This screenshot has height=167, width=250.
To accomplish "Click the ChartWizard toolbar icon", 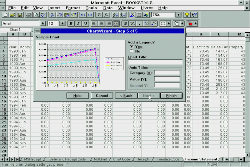I will point(132,15).
